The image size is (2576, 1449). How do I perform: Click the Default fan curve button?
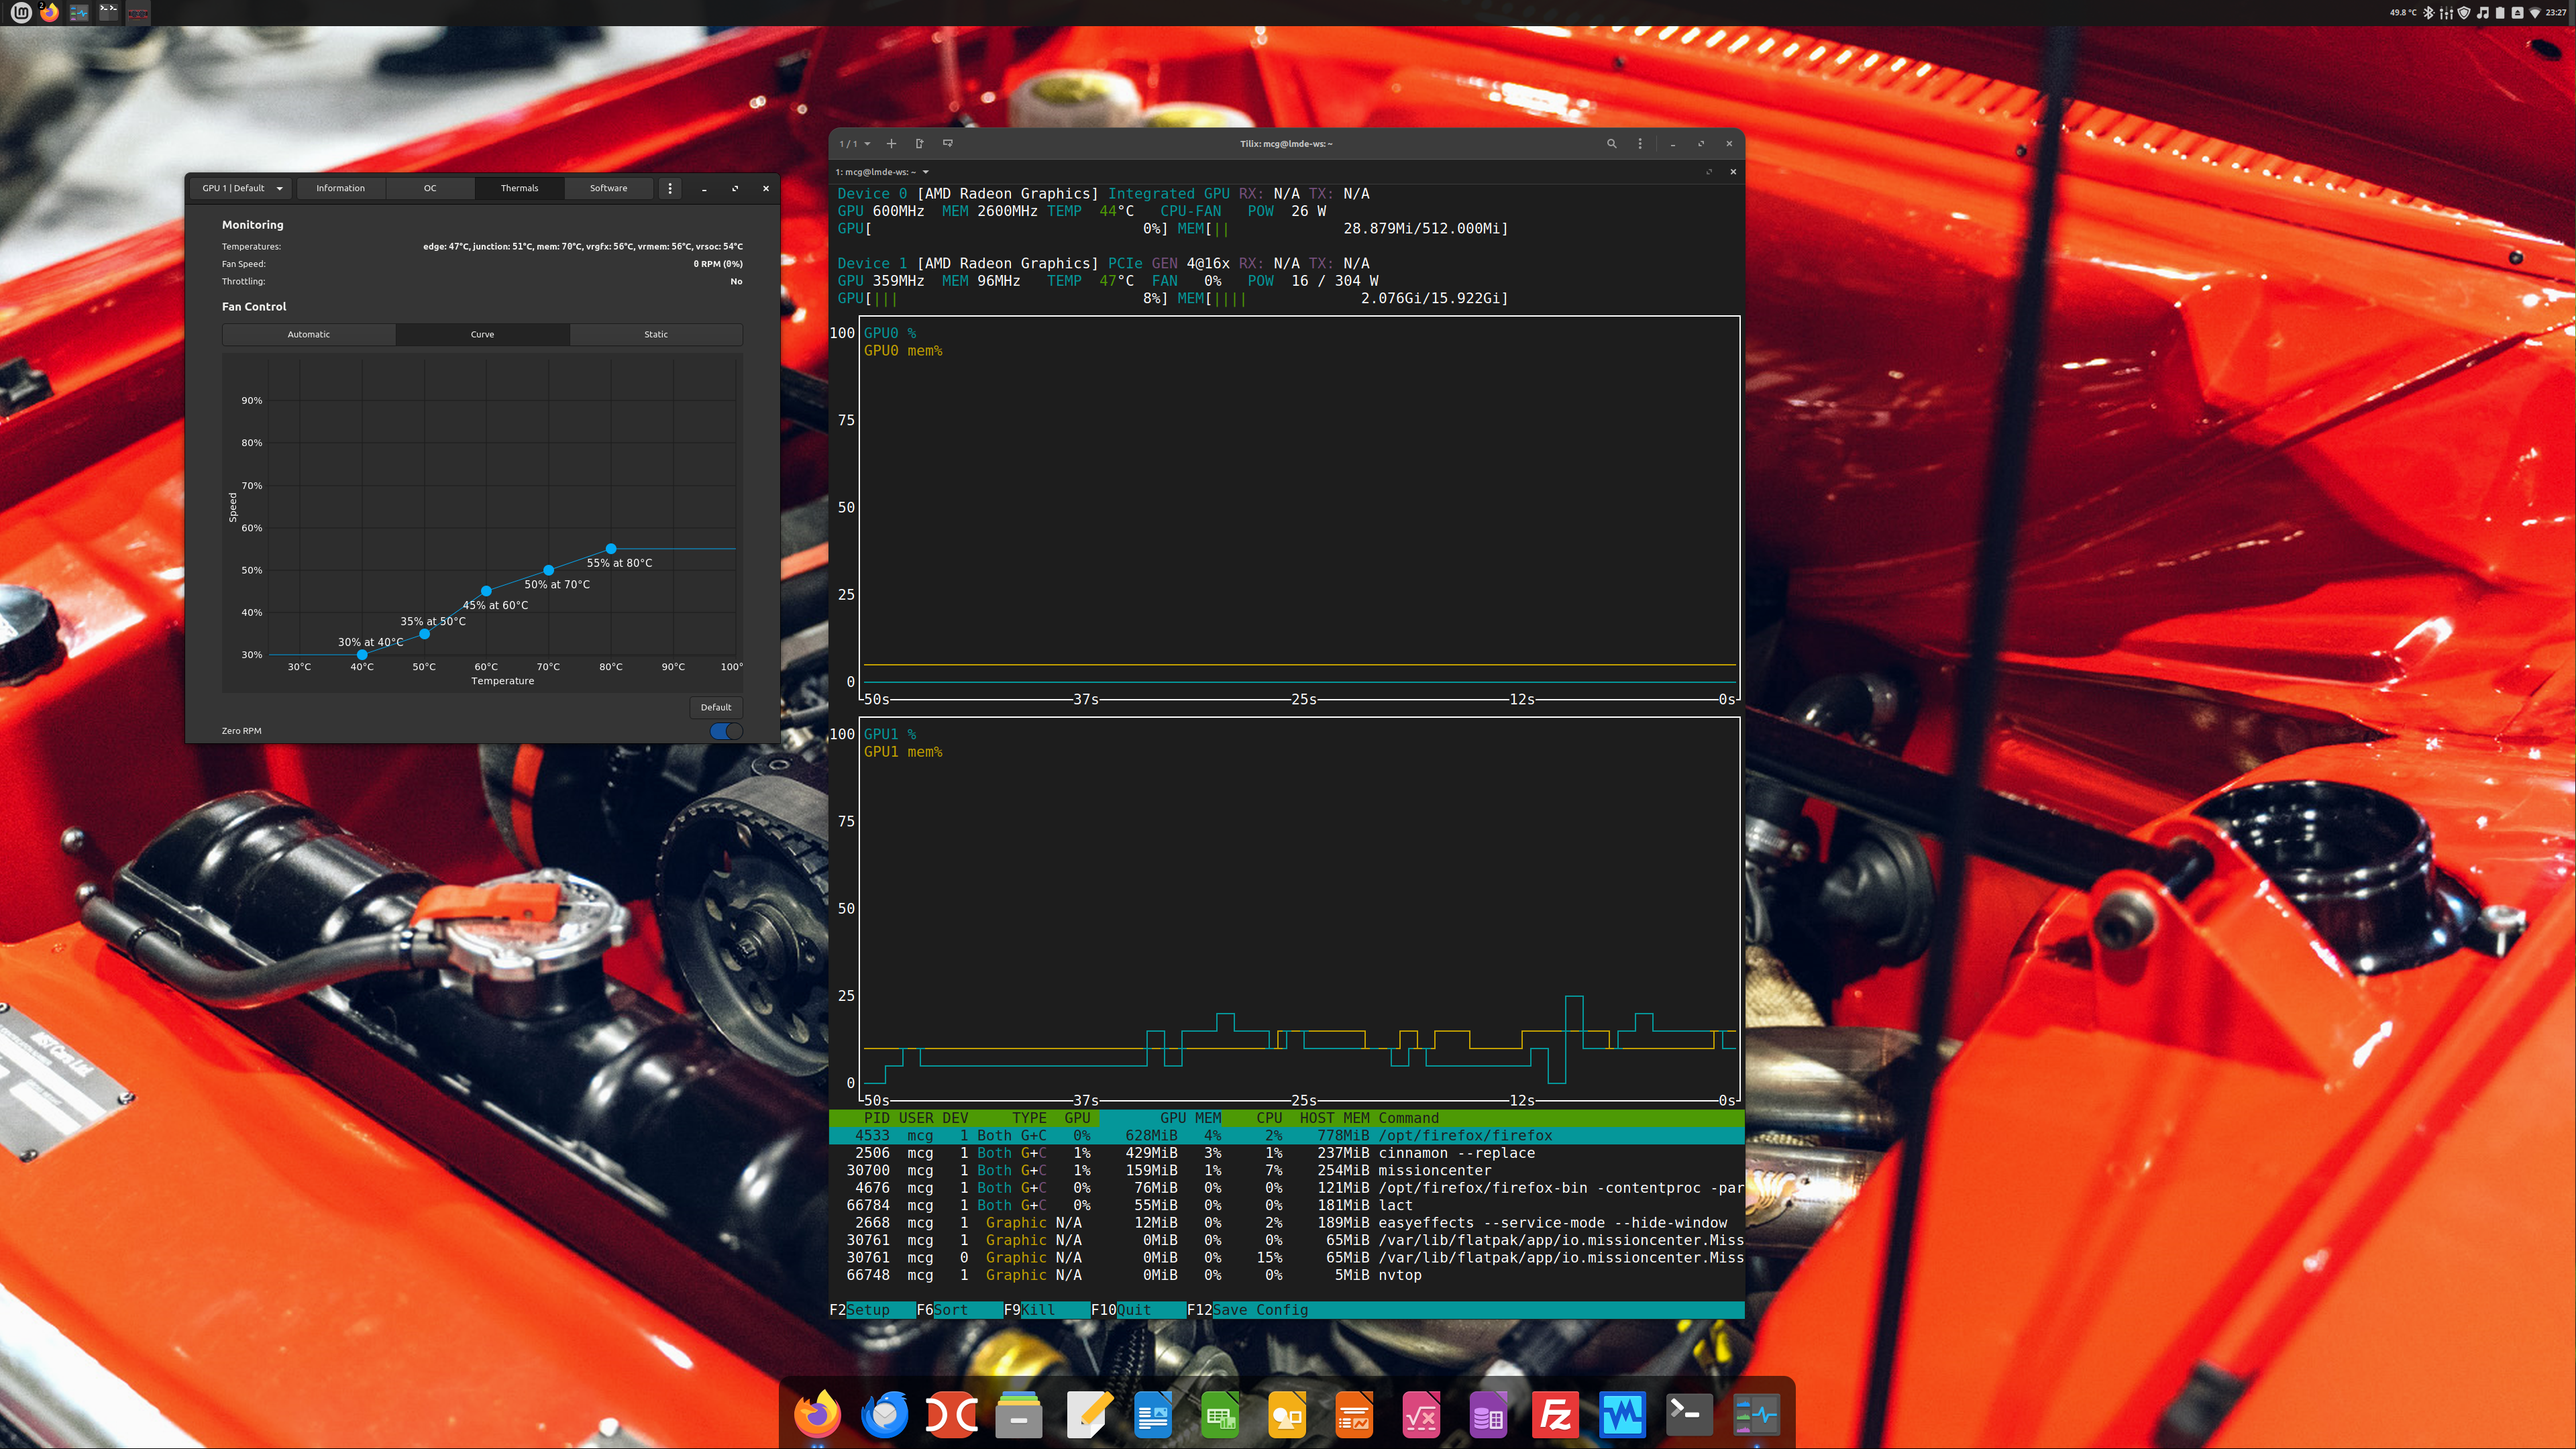click(x=715, y=707)
